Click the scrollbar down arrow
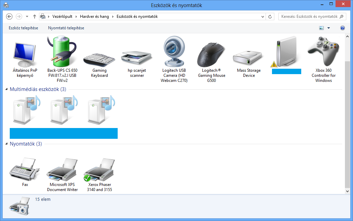Screen dimensions: 353x221 pos(347,191)
